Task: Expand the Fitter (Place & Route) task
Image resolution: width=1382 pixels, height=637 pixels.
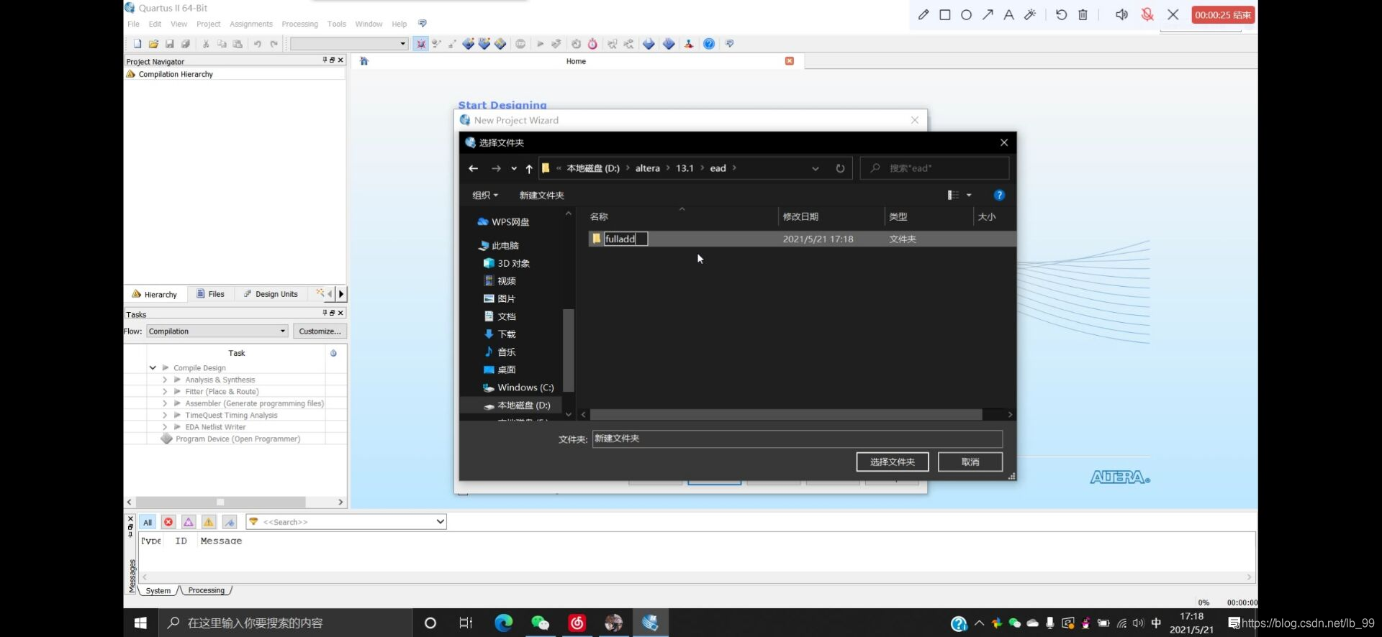Action: [165, 392]
